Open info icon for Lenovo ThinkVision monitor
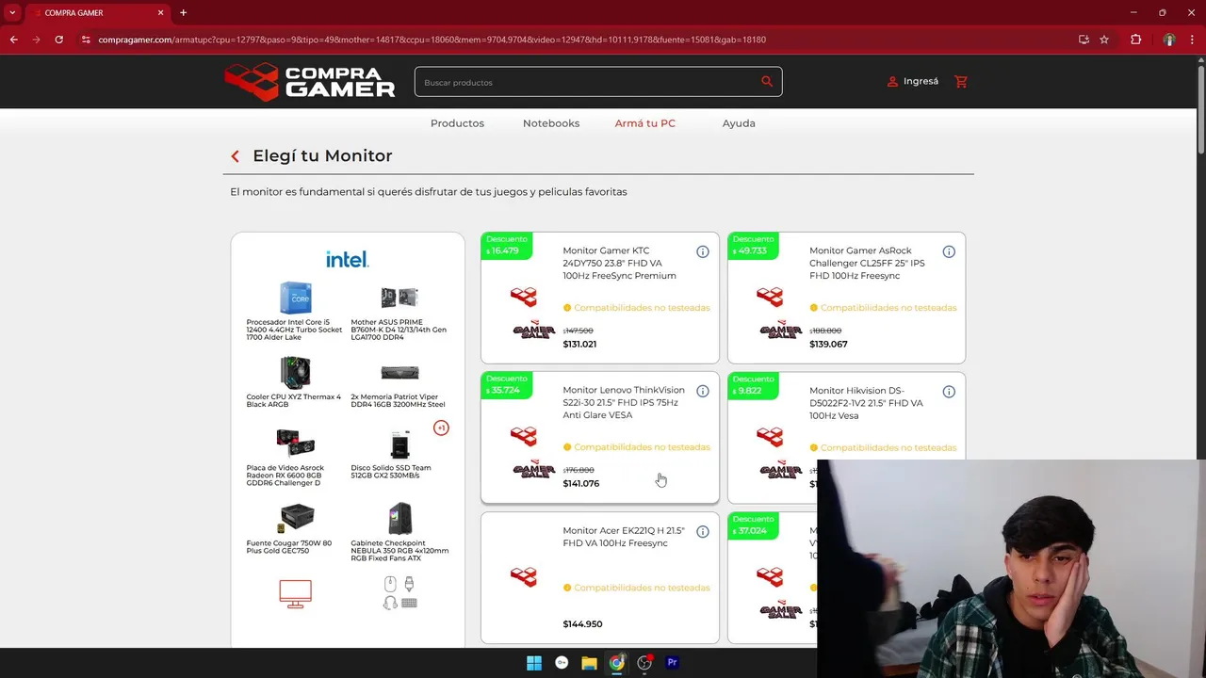The height and width of the screenshot is (678, 1206). coord(703,391)
